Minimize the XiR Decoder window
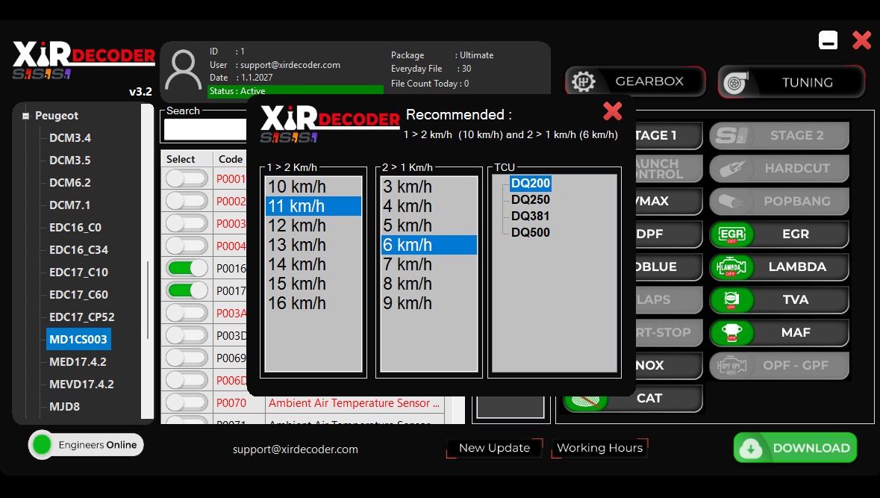880x498 pixels. pyautogui.click(x=828, y=40)
